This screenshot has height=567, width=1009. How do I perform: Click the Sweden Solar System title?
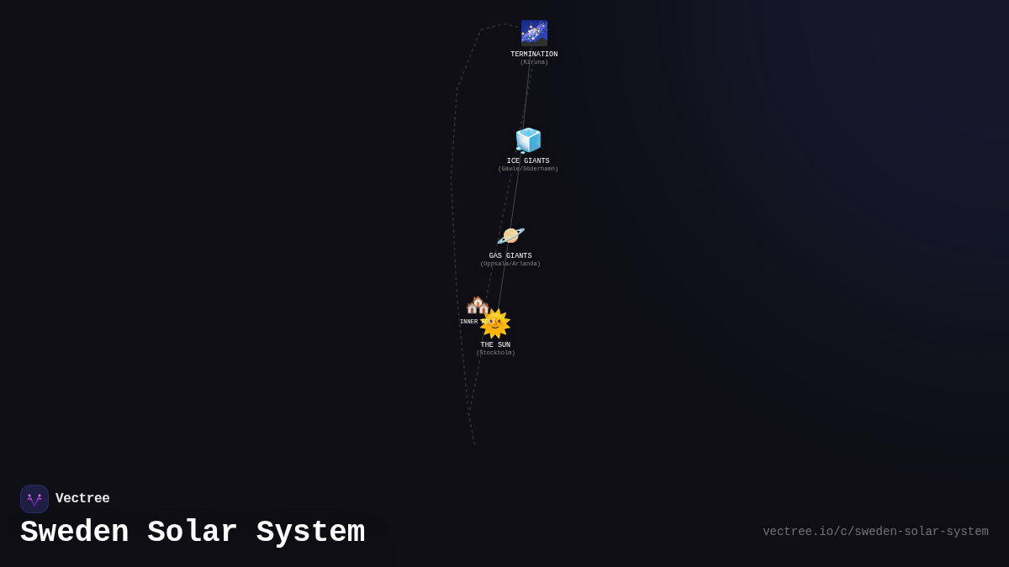coord(193,532)
